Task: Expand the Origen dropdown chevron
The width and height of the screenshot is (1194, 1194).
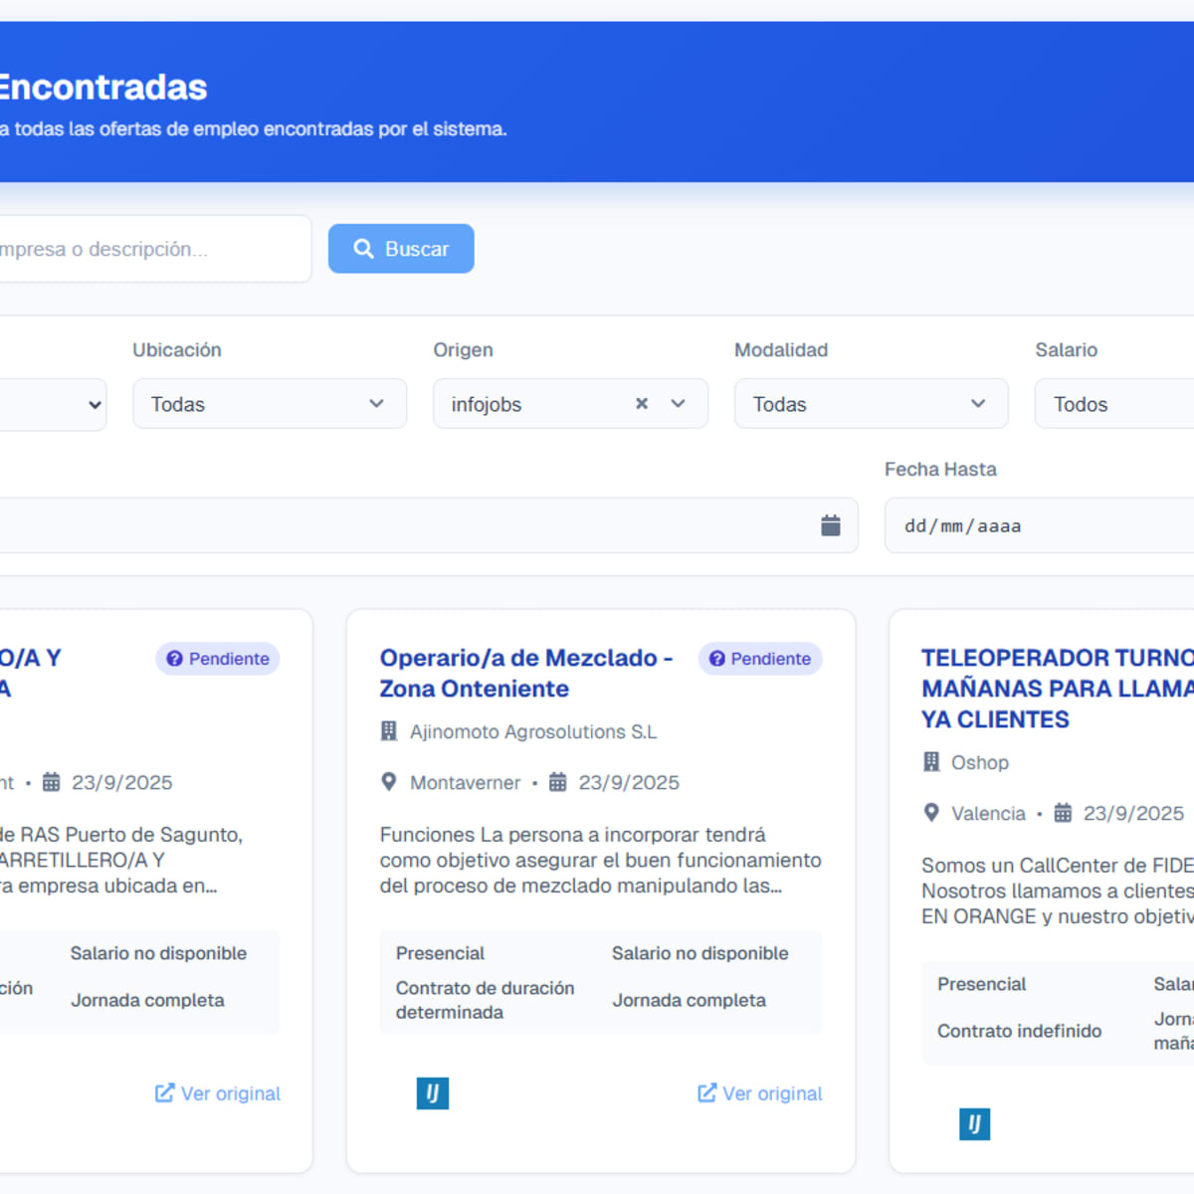Action: [x=678, y=404]
